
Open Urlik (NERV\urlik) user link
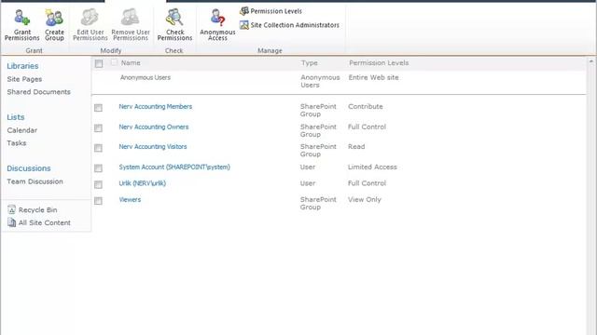(x=143, y=183)
